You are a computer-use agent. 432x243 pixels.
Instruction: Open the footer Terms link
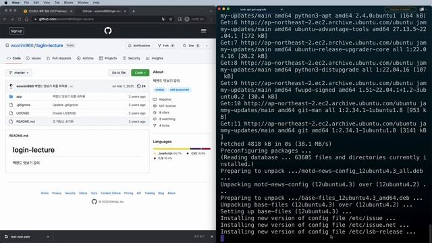coord(45,193)
